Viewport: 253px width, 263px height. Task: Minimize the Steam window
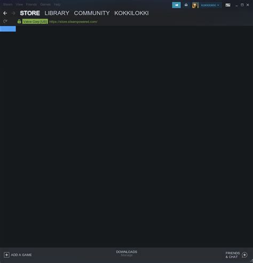click(x=236, y=5)
